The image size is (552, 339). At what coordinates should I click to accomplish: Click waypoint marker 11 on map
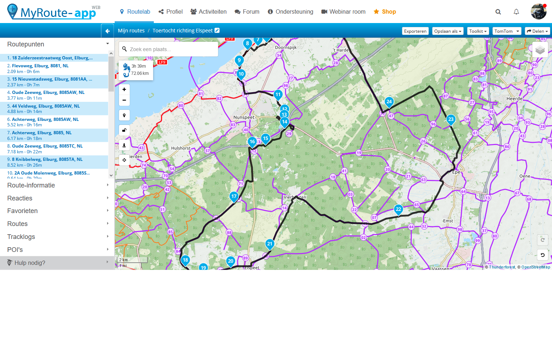point(278,95)
